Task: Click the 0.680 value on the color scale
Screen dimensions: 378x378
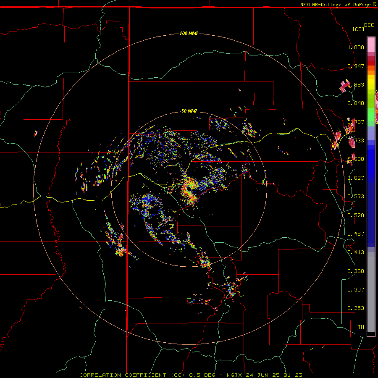Action: [x=356, y=159]
